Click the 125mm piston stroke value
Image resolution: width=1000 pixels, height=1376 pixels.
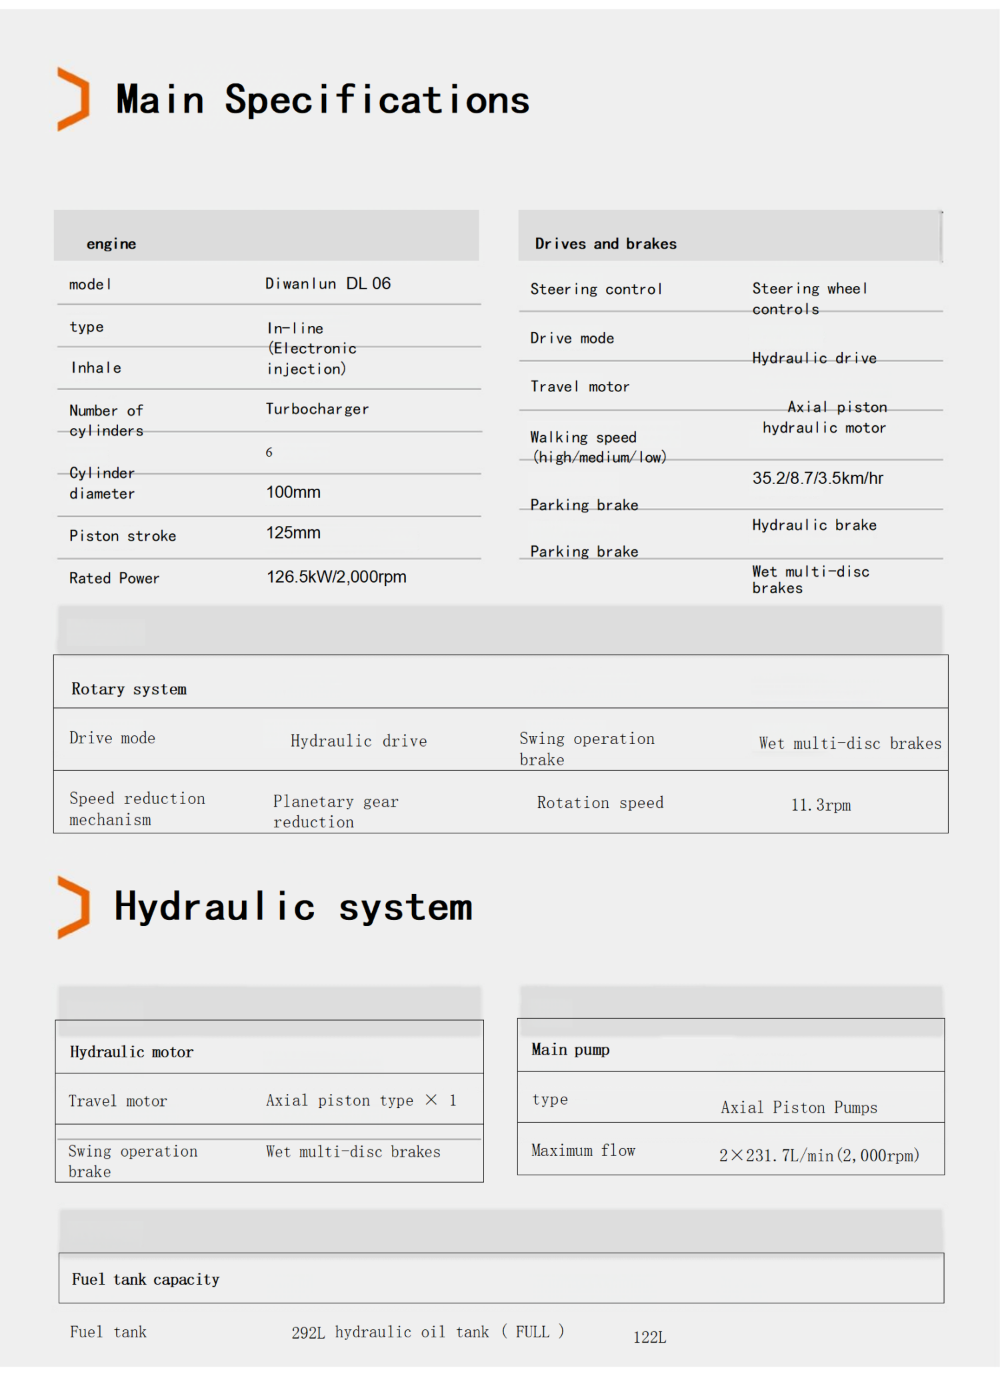click(x=293, y=533)
